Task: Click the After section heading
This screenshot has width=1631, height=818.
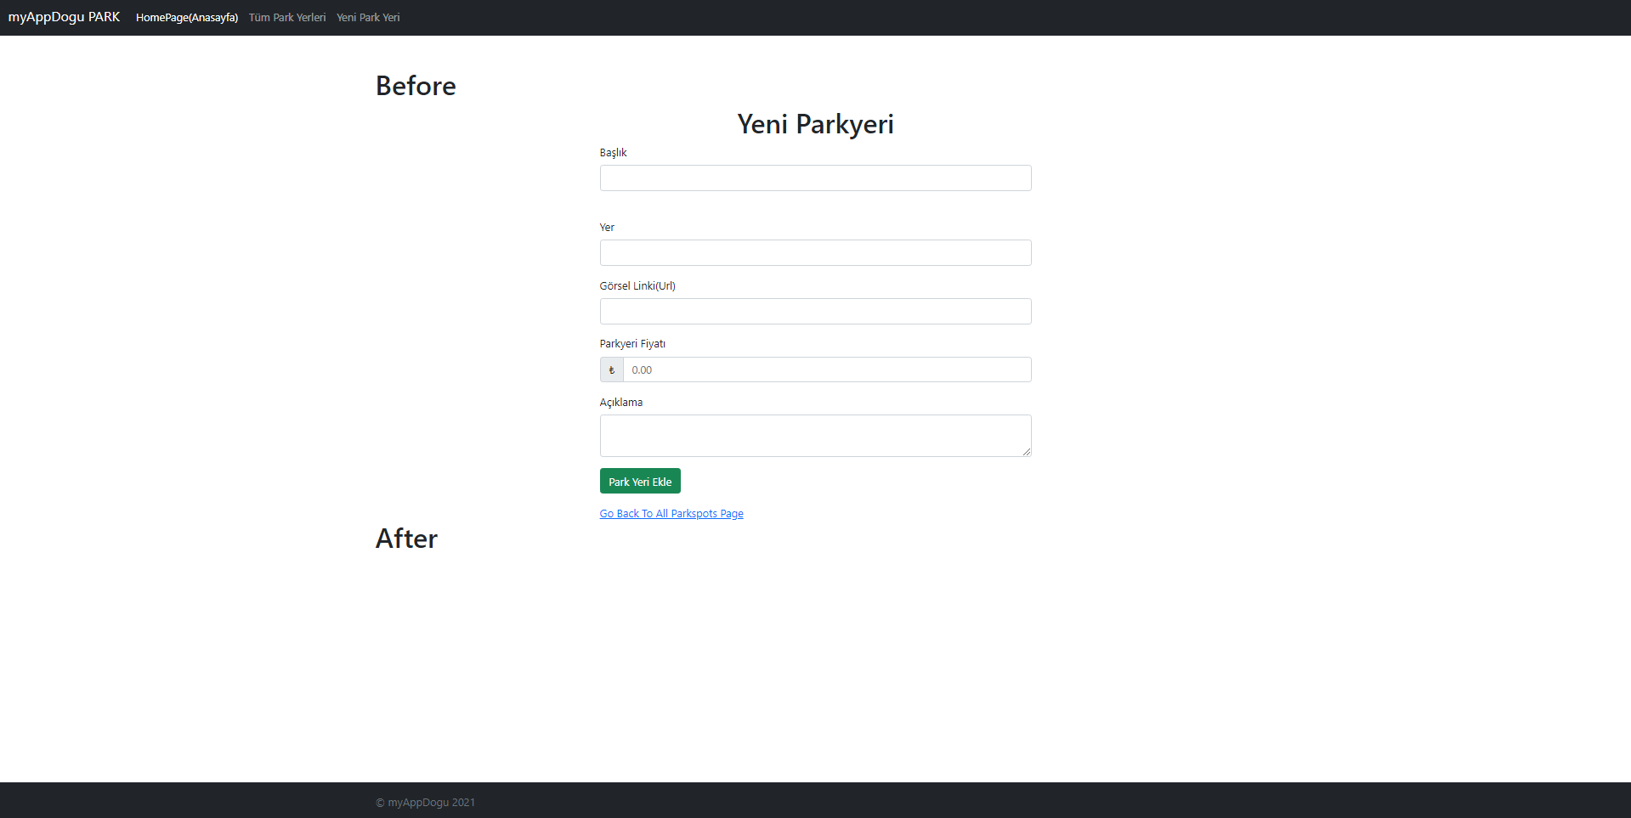Action: tap(405, 539)
